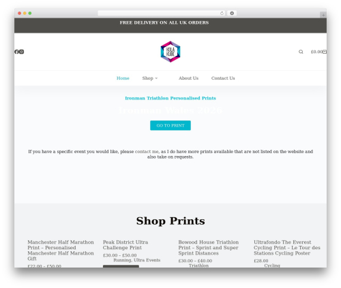Open Ultrafondo The Everest Cycling Print product

(x=287, y=248)
